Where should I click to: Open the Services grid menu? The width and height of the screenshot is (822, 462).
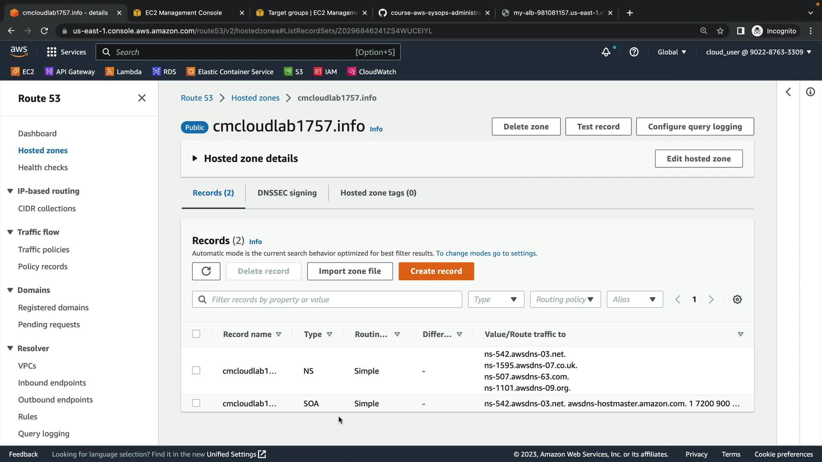pos(52,52)
